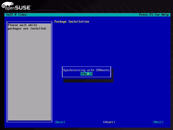Click 'Synchronizing with ZENworks' message
The height and width of the screenshot is (130, 173).
coord(86,70)
